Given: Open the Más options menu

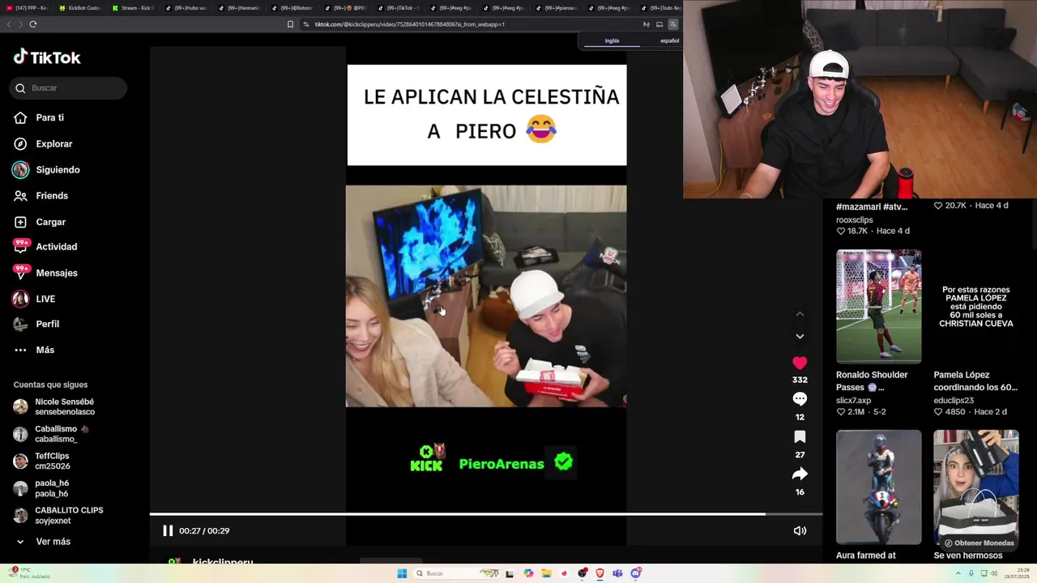Looking at the screenshot, I should [34, 350].
